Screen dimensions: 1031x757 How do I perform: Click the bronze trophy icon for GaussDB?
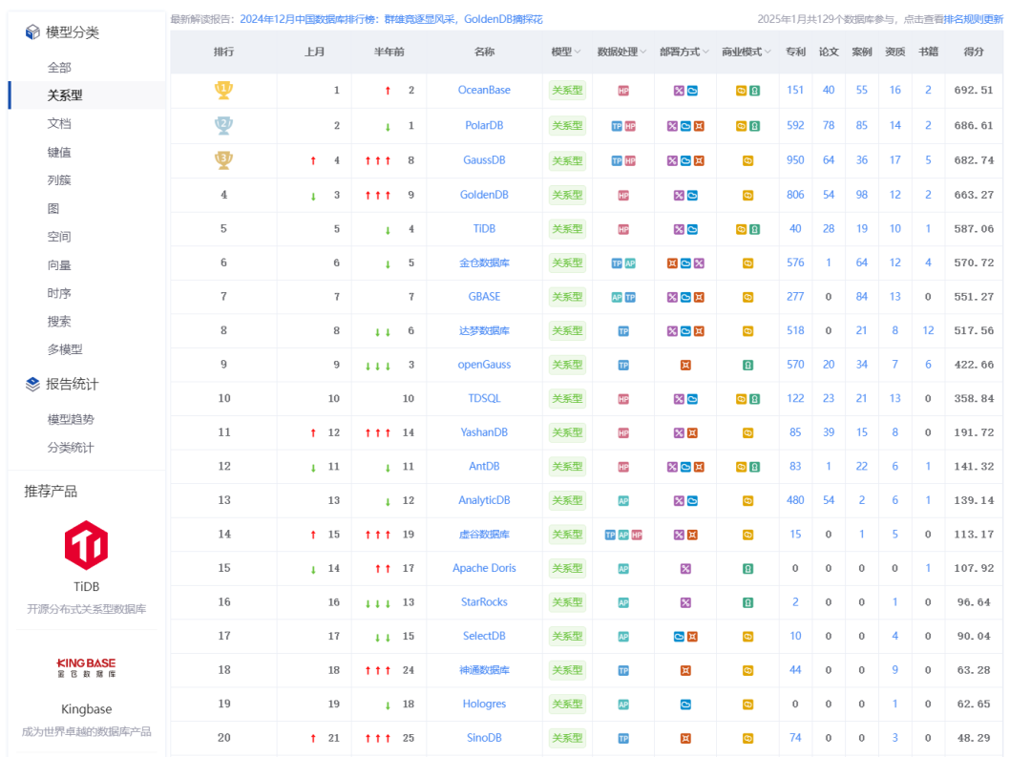223,159
